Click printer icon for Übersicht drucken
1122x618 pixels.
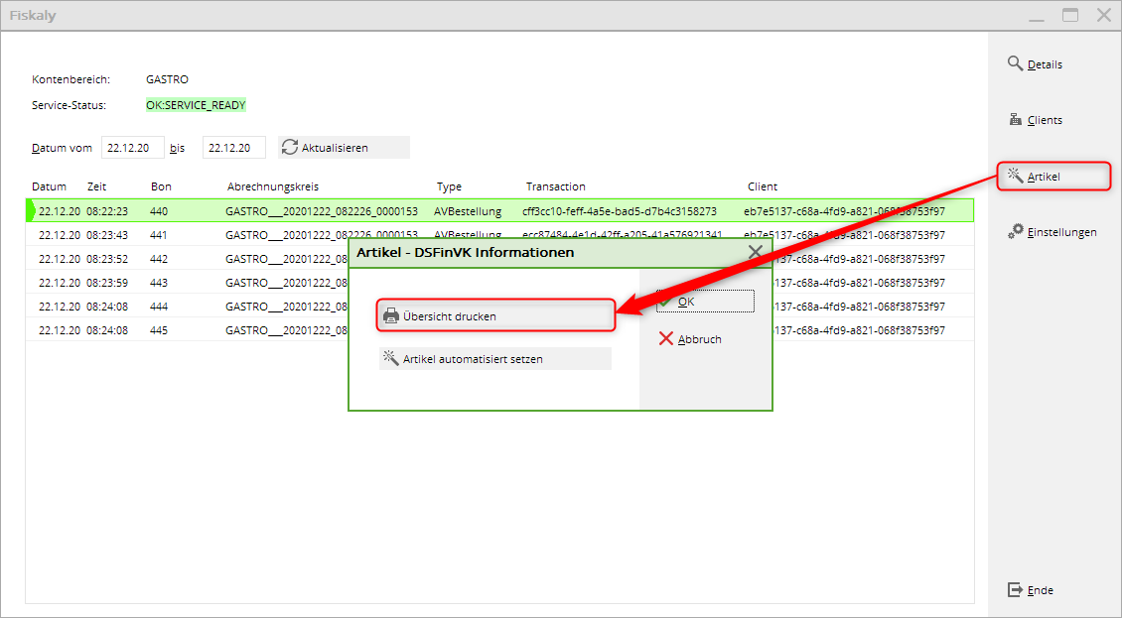pyautogui.click(x=391, y=316)
